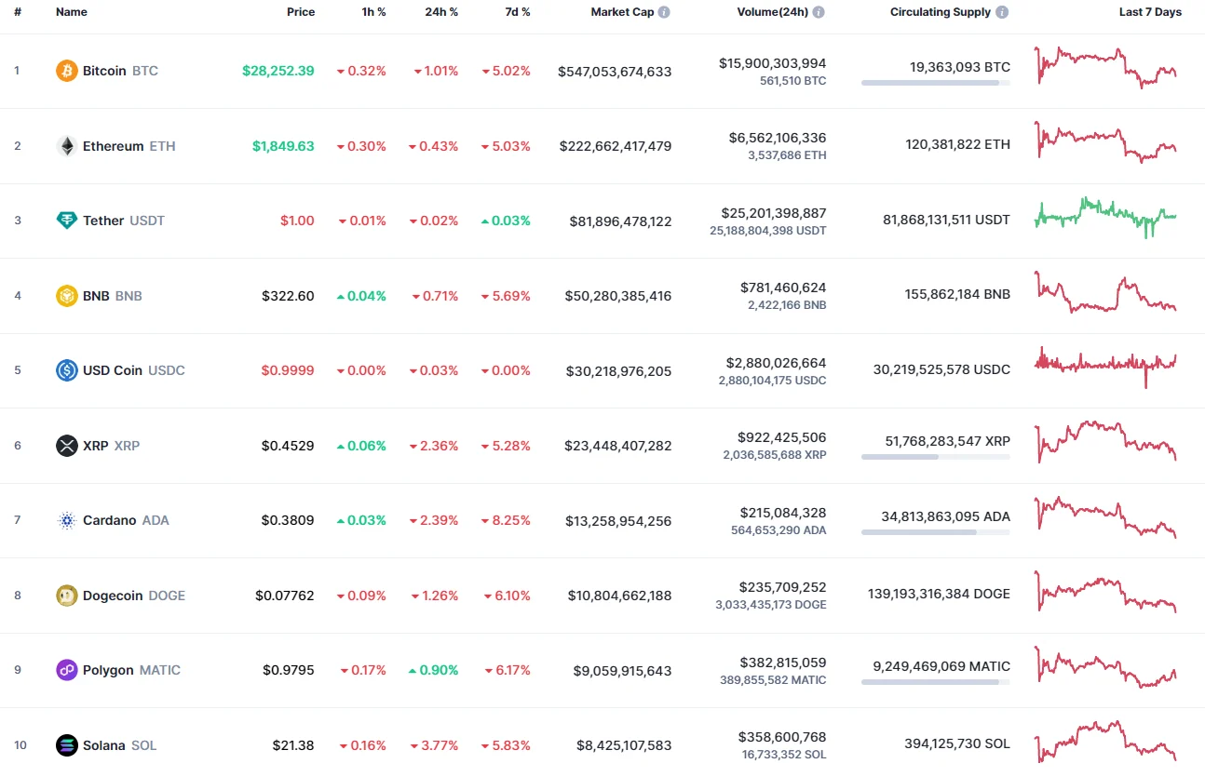Click the Tether USDT logo
The image size is (1205, 777).
(x=65, y=221)
